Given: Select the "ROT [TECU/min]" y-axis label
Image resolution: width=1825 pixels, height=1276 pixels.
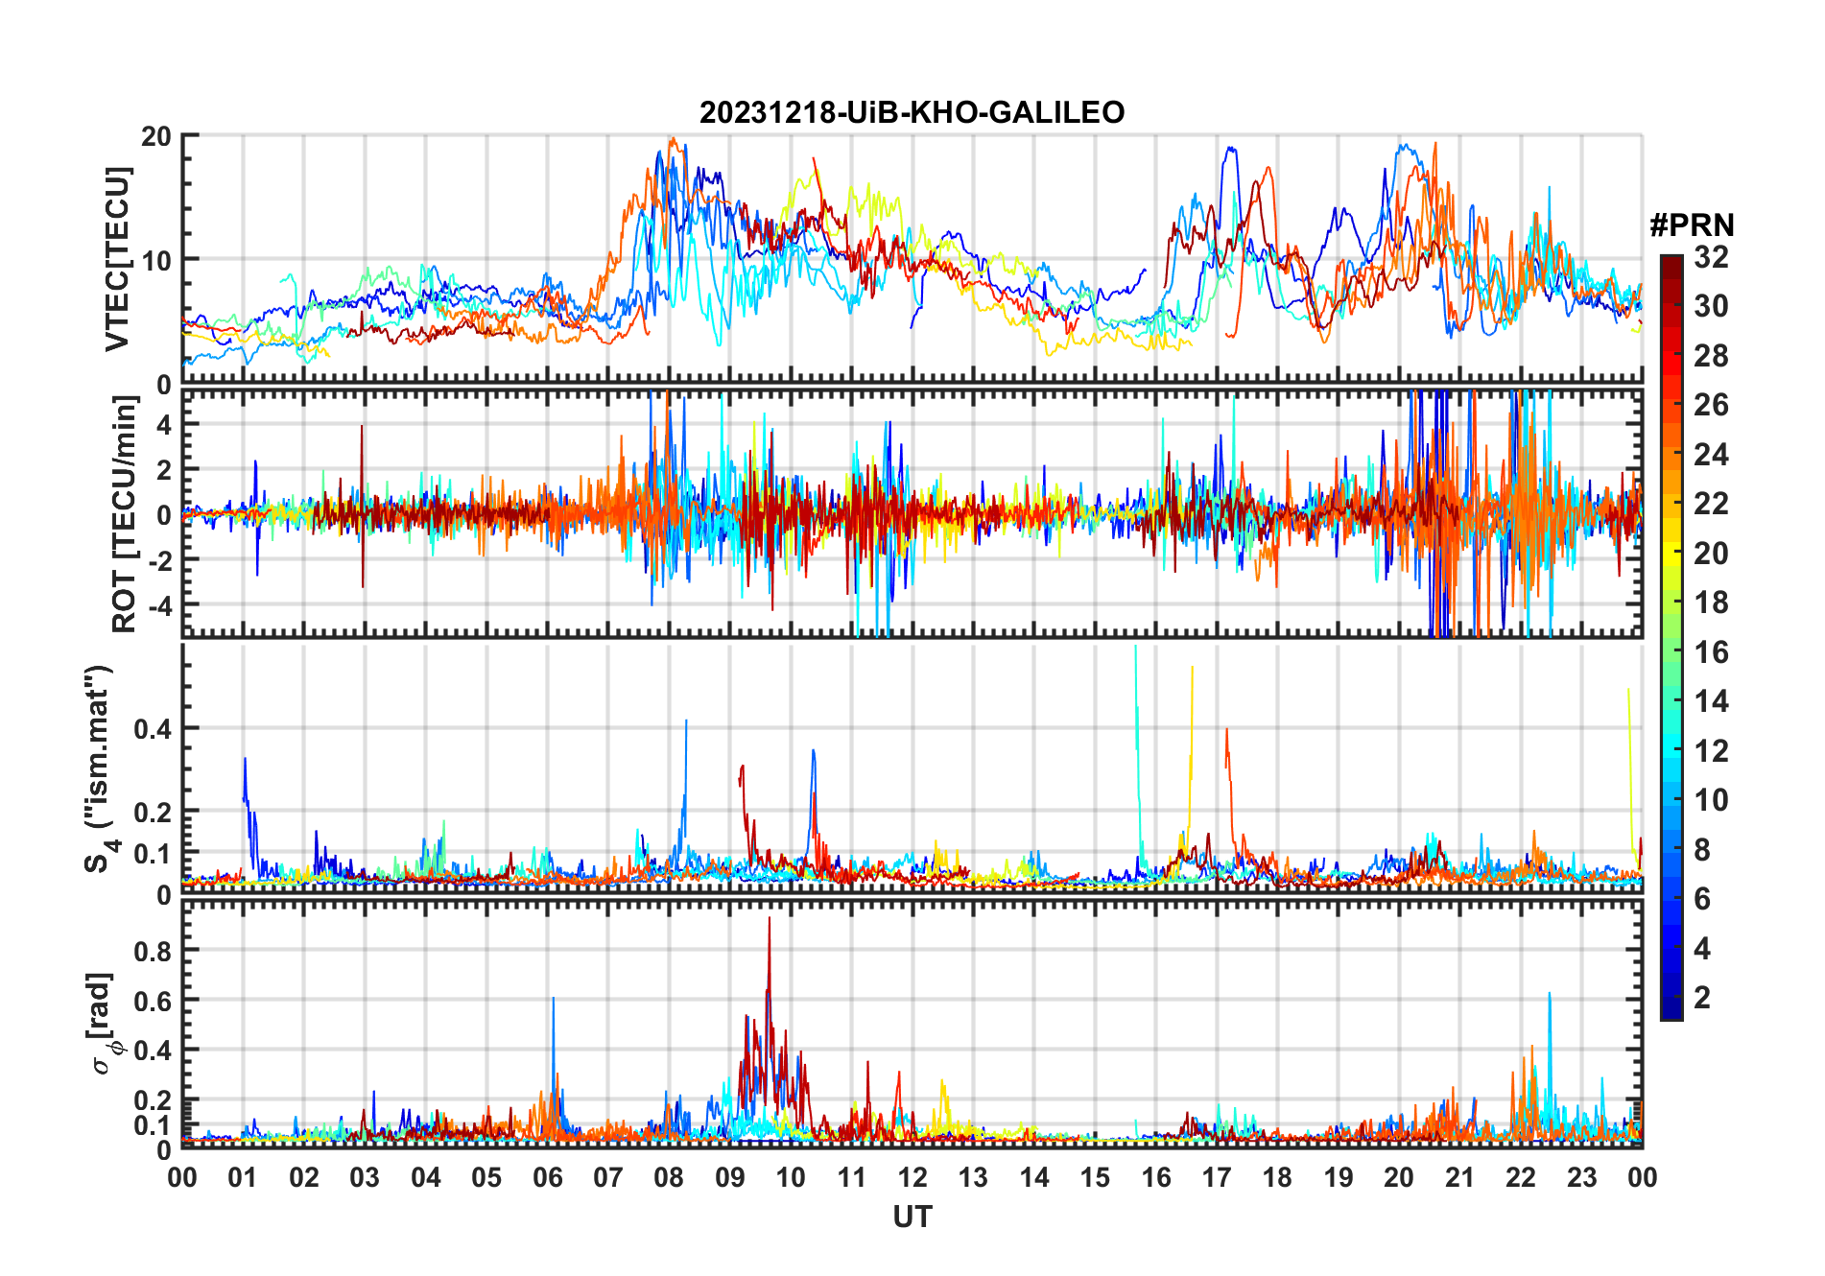Looking at the screenshot, I should (125, 514).
